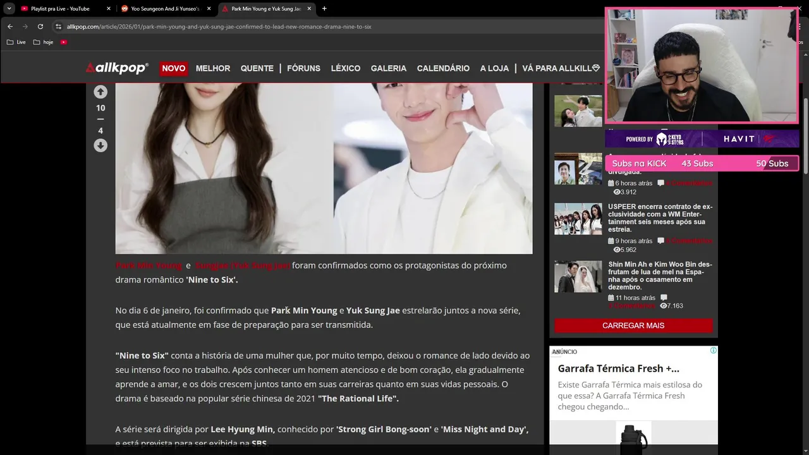Image resolution: width=809 pixels, height=455 pixels.
Task: Open a new browser tab
Action: [324, 9]
